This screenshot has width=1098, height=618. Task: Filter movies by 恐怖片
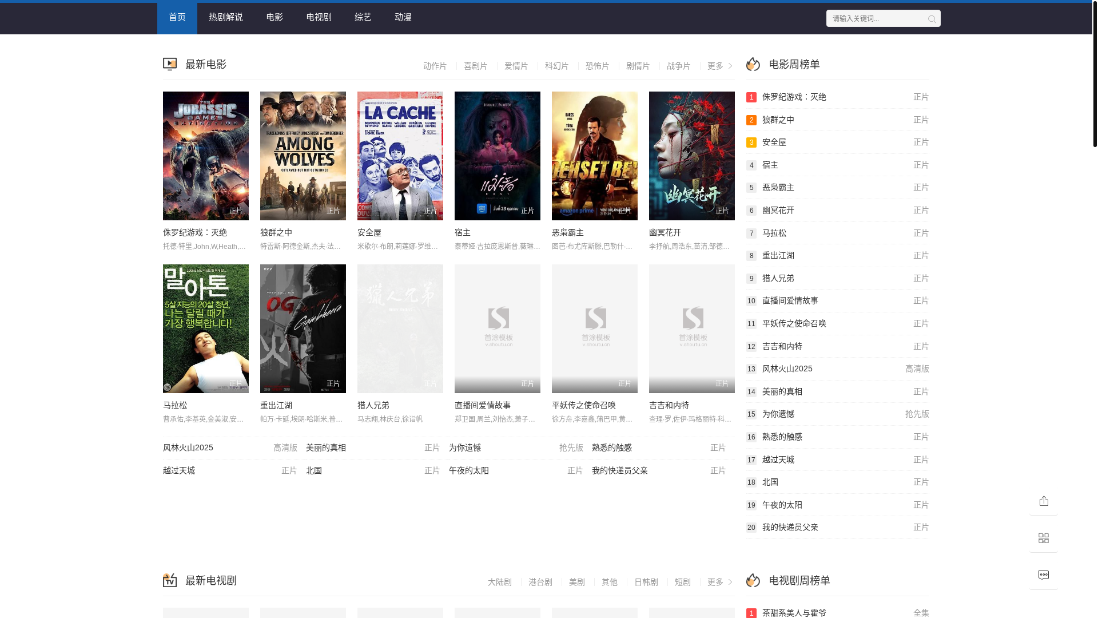click(x=597, y=66)
